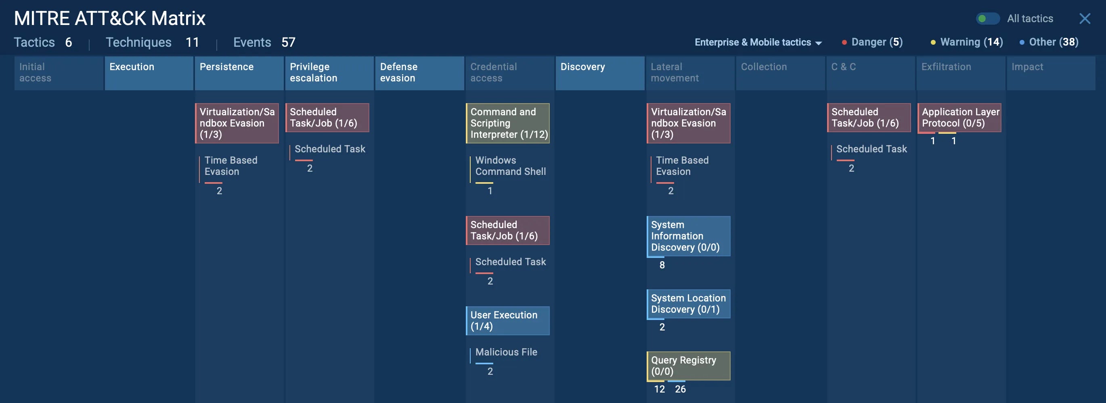This screenshot has height=403, width=1106.
Task: Open Virtualization/Sandbox Evasion under Persistence
Action: point(237,123)
